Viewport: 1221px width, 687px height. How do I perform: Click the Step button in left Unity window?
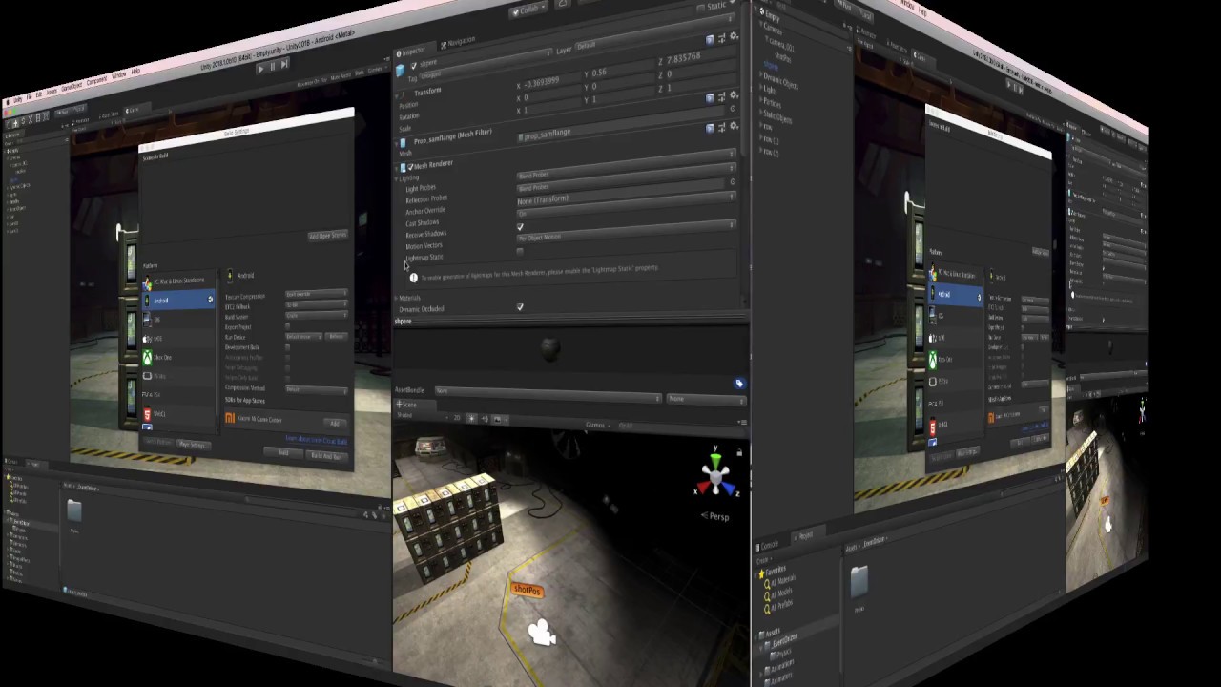(284, 65)
